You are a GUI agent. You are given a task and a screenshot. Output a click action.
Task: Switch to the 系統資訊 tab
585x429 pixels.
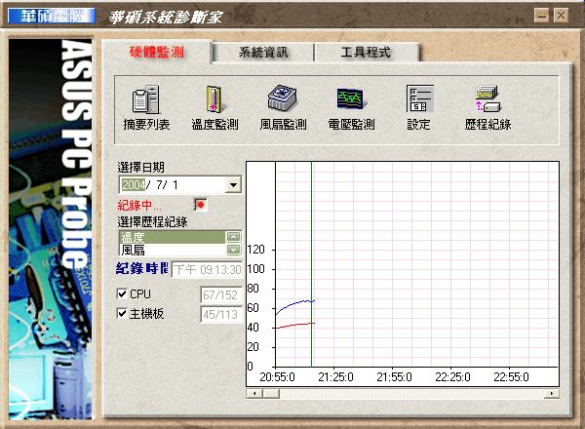click(x=263, y=53)
